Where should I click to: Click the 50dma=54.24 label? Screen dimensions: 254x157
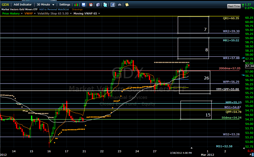(x=231, y=118)
